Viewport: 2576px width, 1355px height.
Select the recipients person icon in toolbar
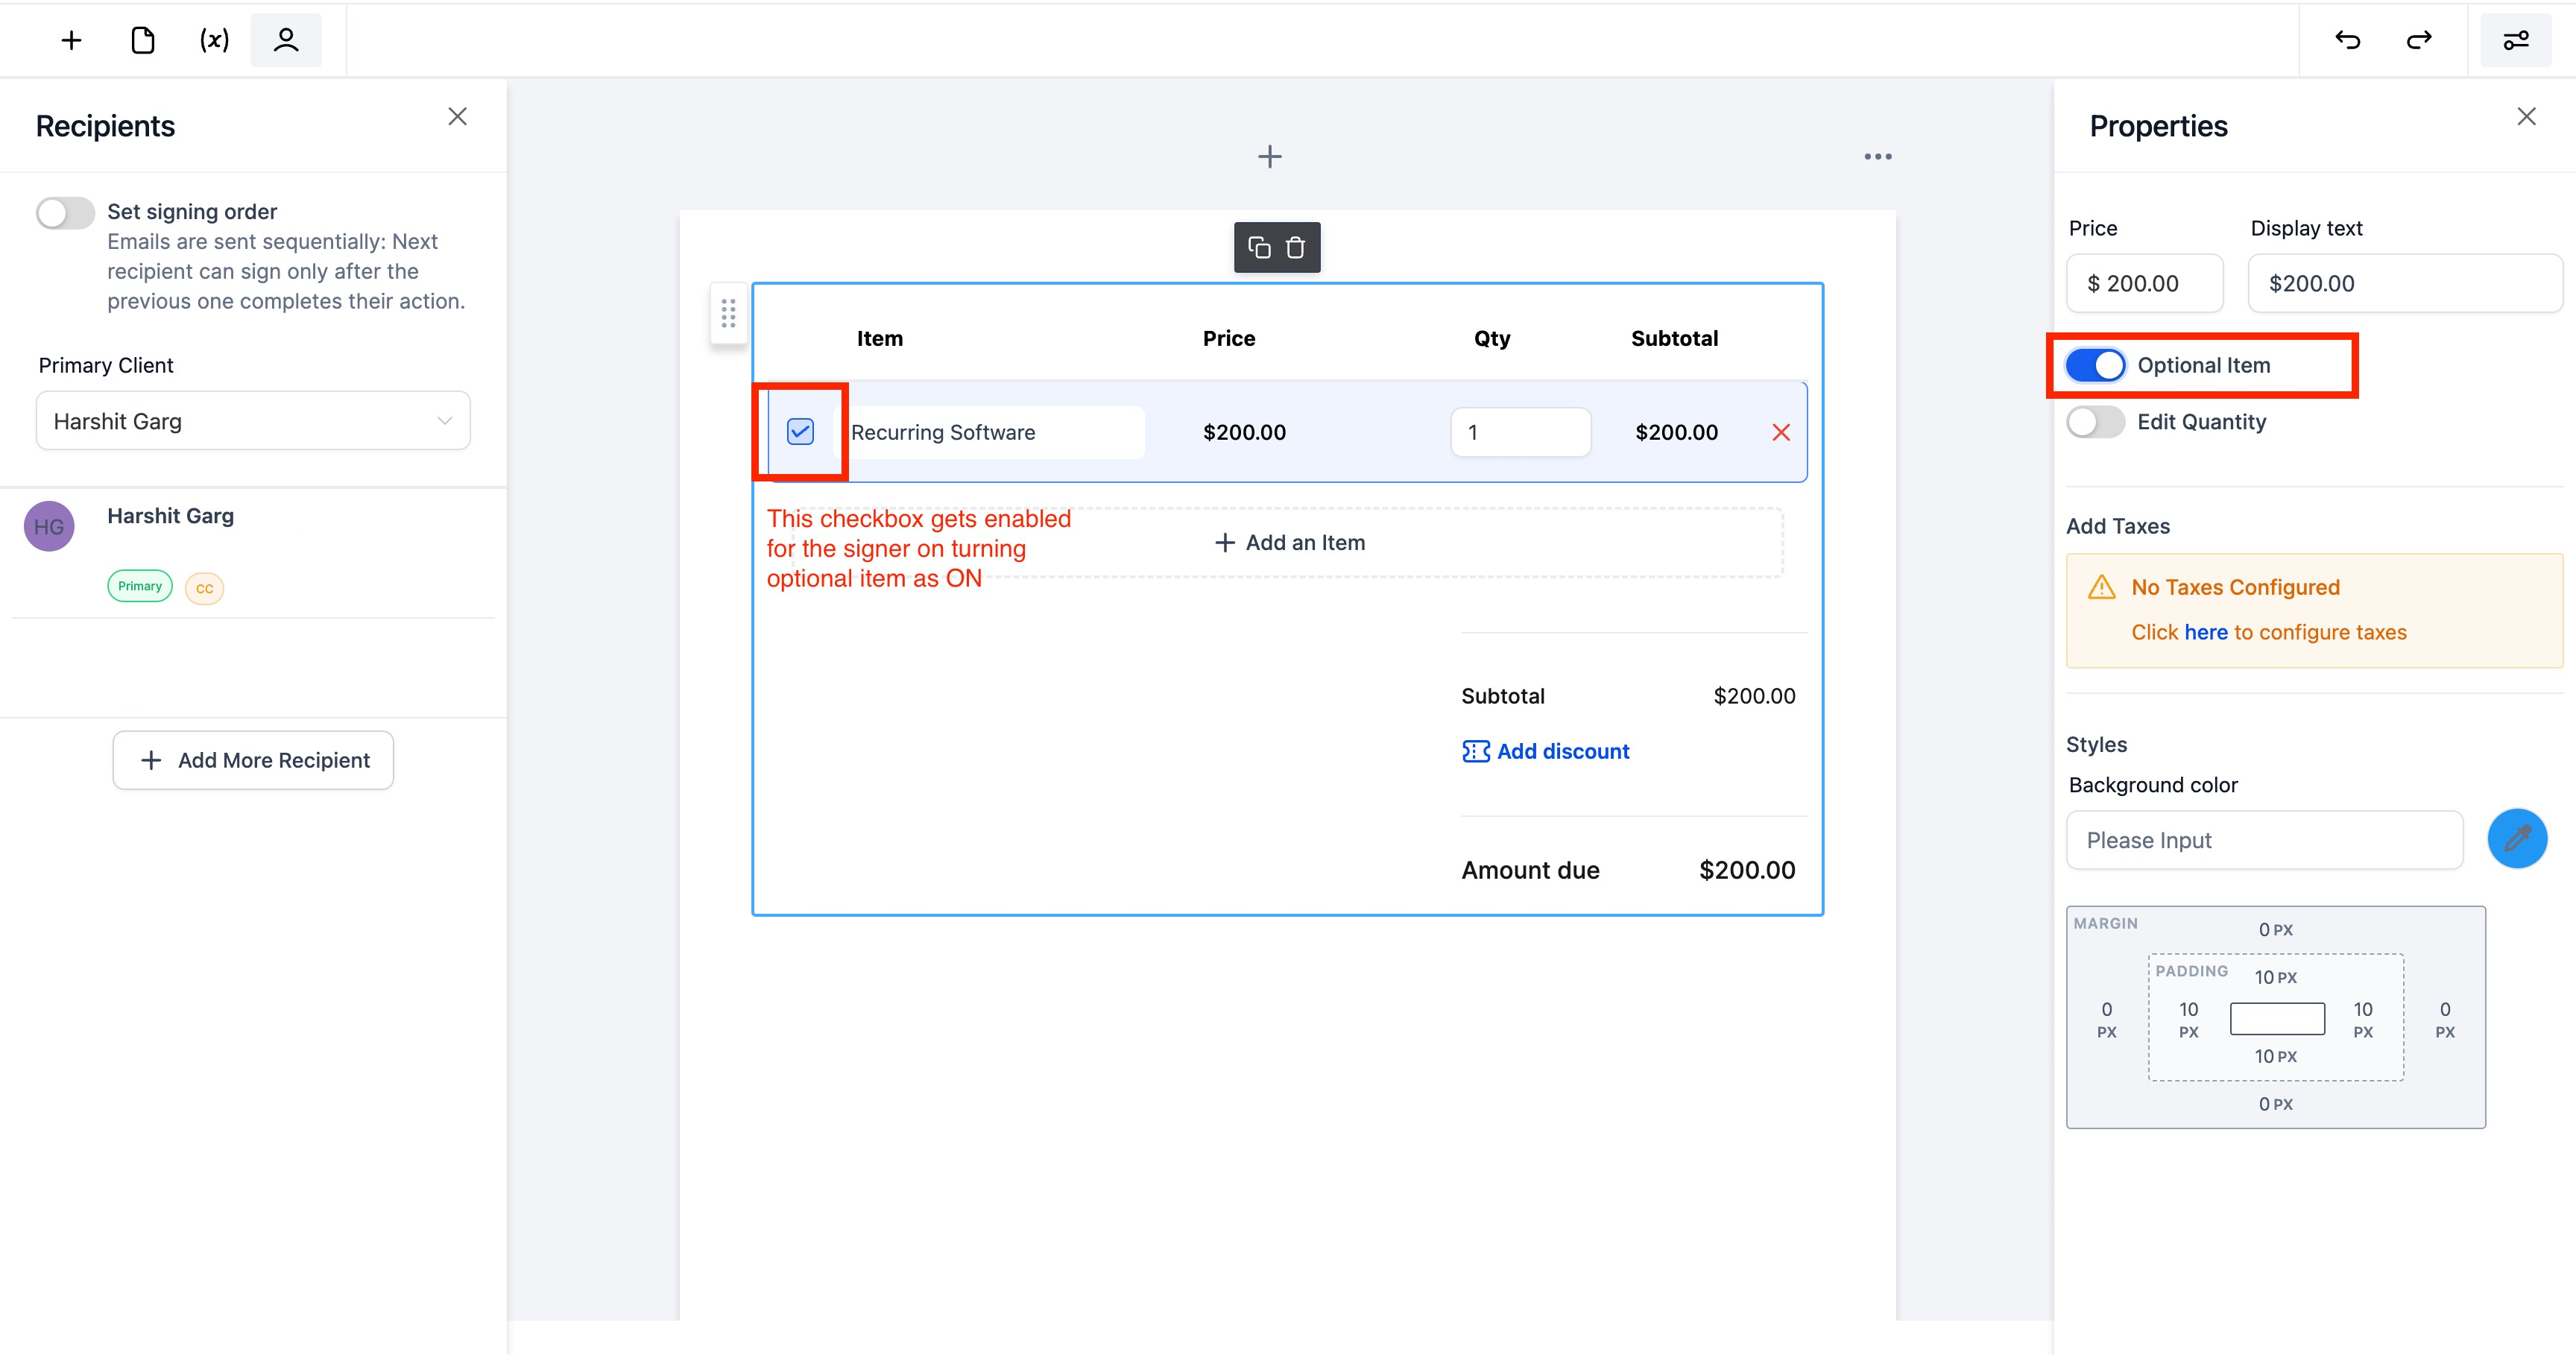point(286,40)
